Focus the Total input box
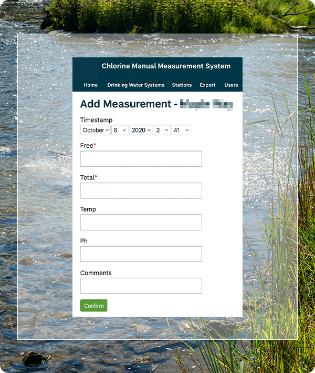Screen dimensions: 315x373 [x=141, y=190]
